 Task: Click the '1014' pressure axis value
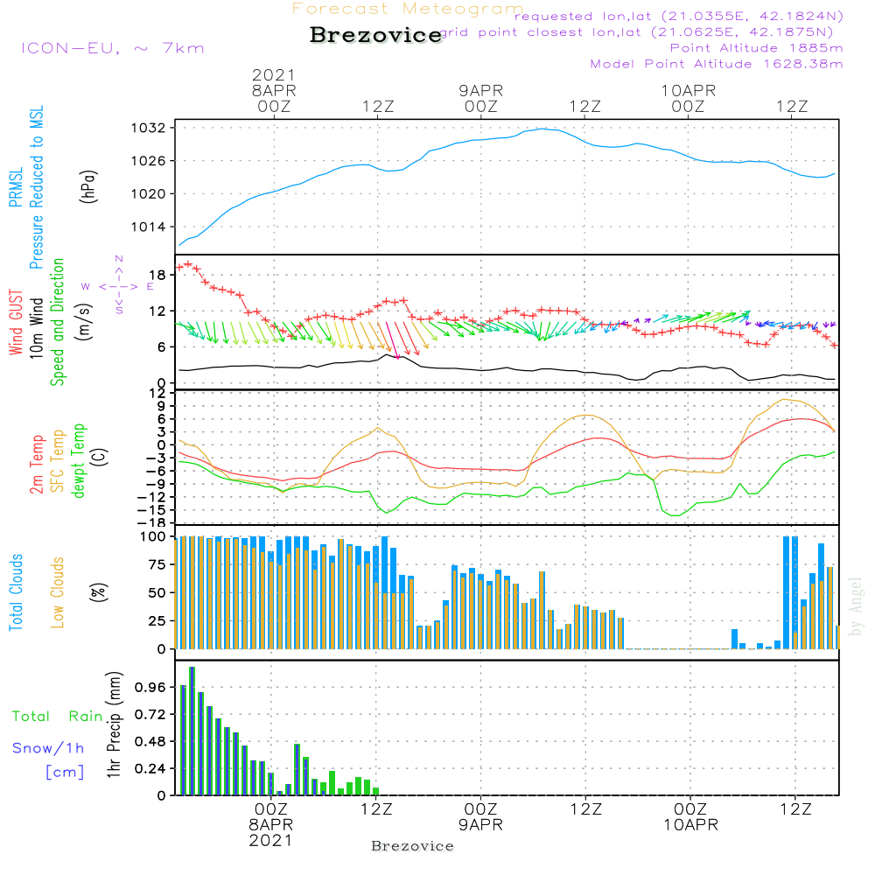coord(148,227)
